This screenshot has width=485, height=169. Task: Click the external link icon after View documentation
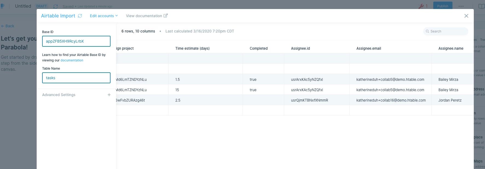165,16
